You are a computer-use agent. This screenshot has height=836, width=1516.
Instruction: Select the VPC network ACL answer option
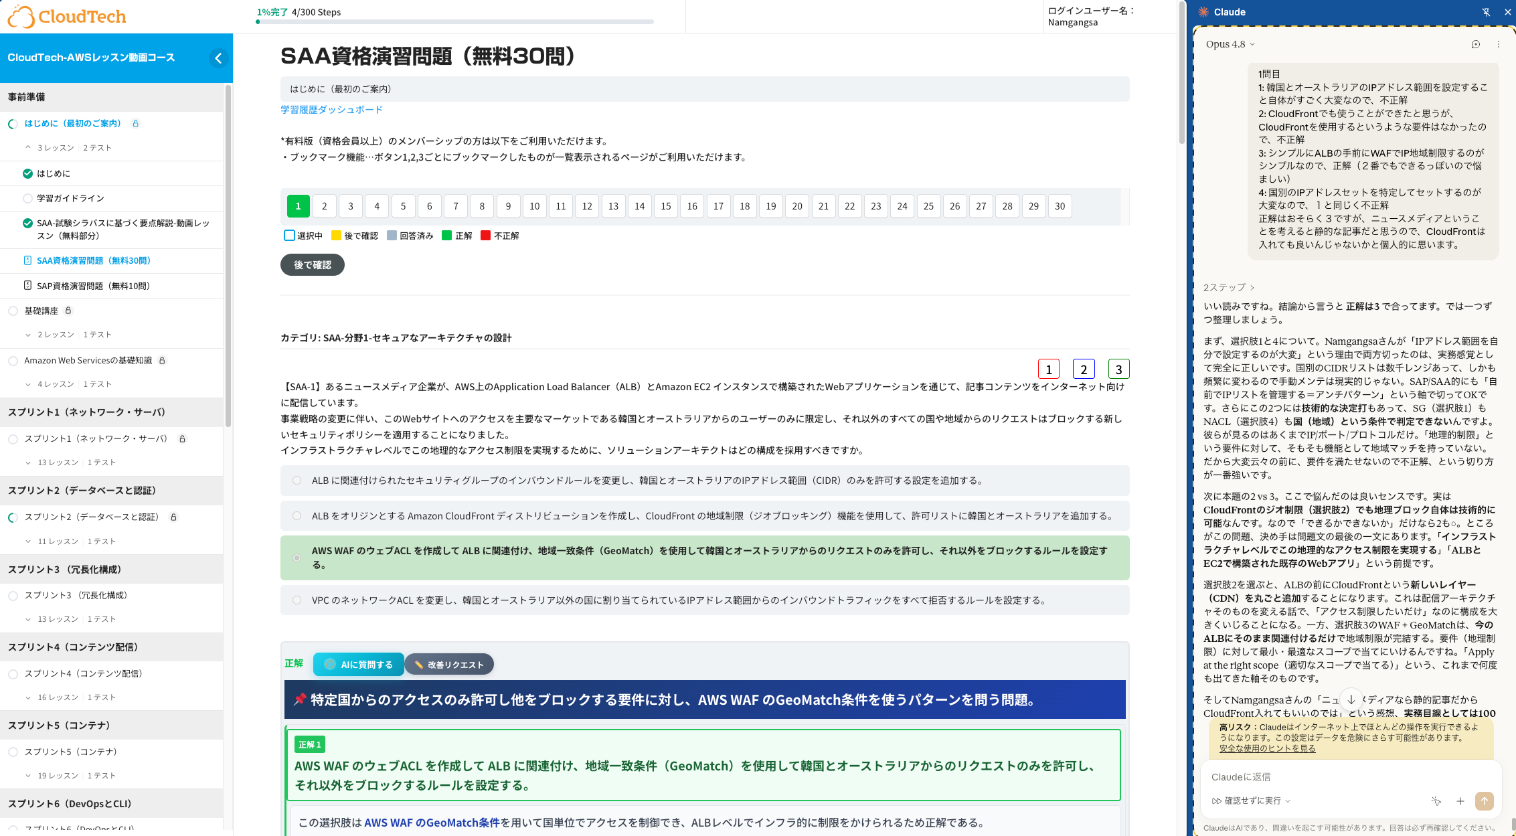[705, 600]
